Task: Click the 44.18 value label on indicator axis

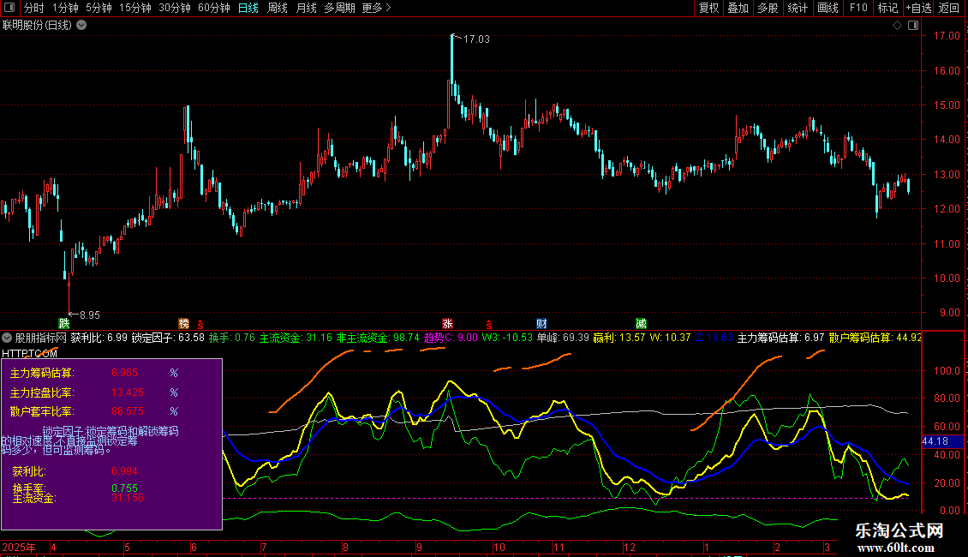Action: (934, 441)
